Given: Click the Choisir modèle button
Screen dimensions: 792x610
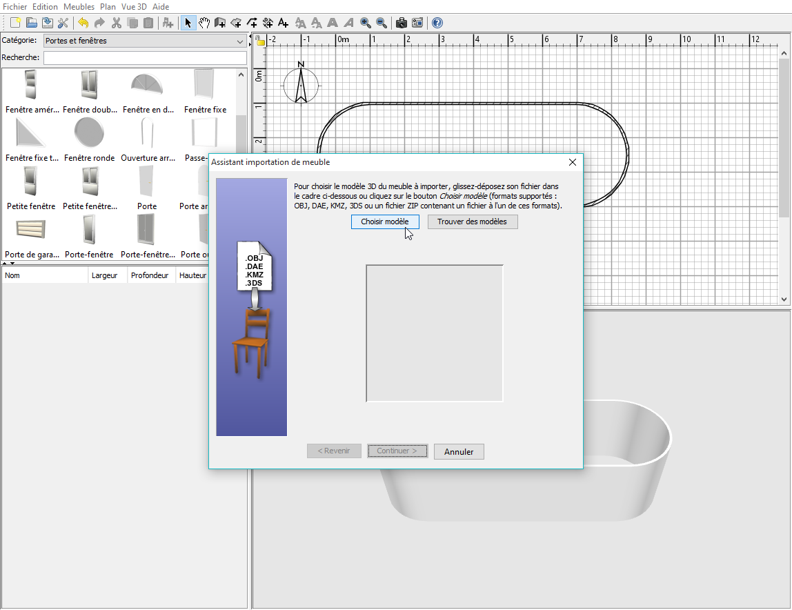Looking at the screenshot, I should pos(385,222).
